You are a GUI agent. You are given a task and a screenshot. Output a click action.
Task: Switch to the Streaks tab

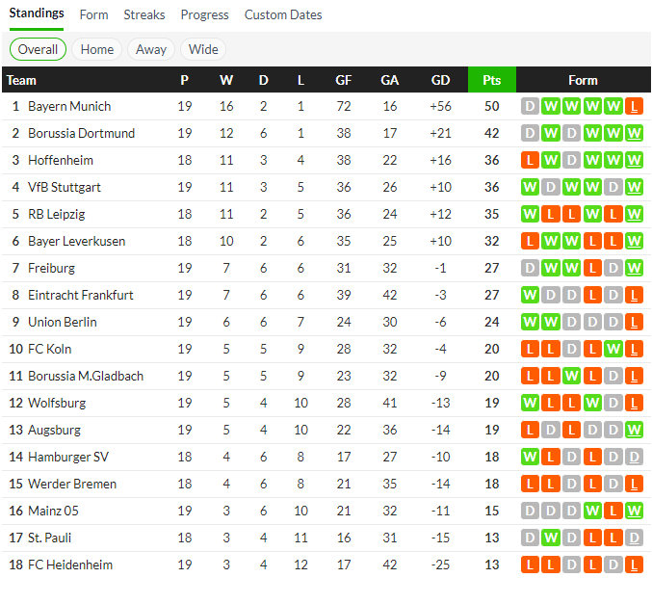[x=144, y=14]
